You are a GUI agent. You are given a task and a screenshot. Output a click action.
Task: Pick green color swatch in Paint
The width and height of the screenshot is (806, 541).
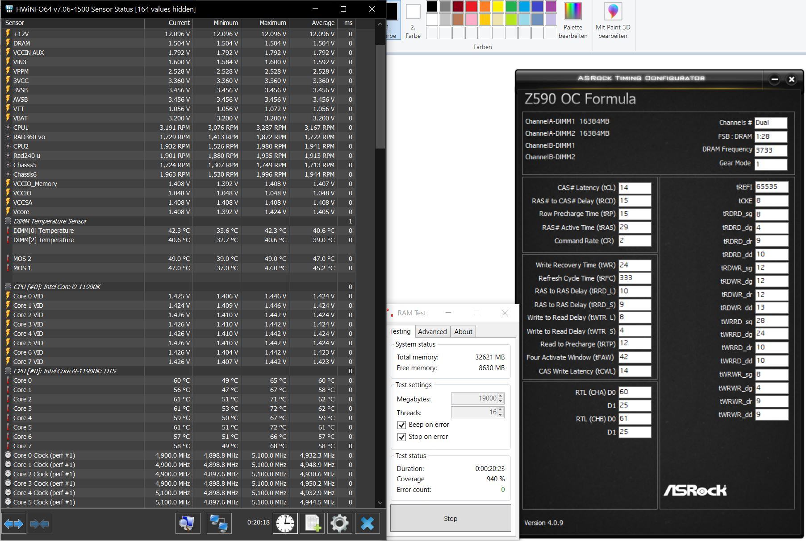(511, 6)
